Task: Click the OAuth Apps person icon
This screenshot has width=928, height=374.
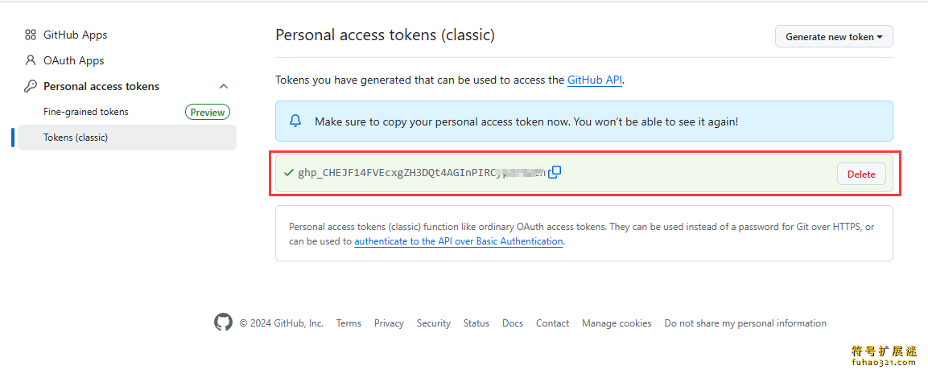Action: [31, 60]
